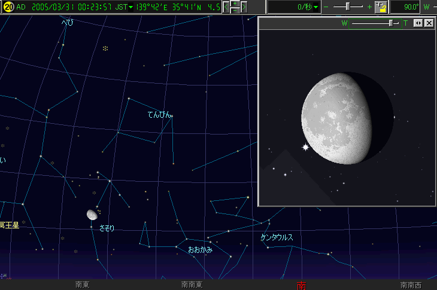437x290 pixels.
Task: Click the red 南 compass marker
Action: click(301, 285)
